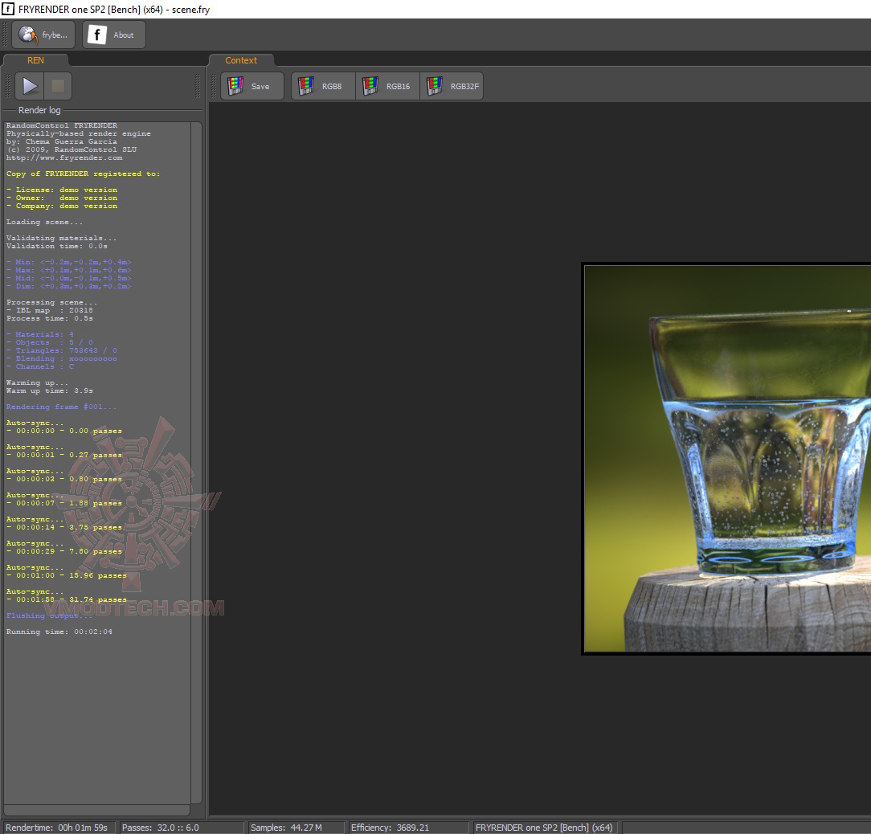Open the About dialog
The width and height of the screenshot is (871, 834).
114,35
